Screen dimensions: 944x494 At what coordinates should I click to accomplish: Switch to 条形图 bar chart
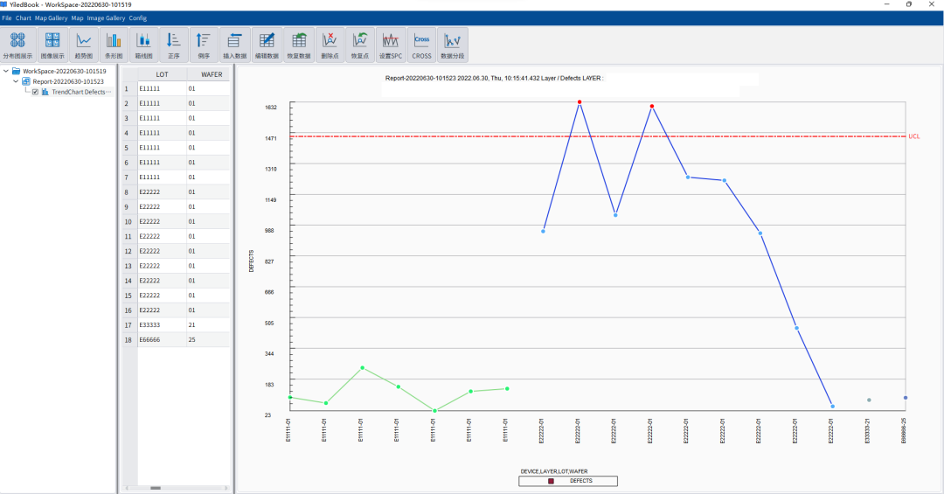click(x=113, y=44)
